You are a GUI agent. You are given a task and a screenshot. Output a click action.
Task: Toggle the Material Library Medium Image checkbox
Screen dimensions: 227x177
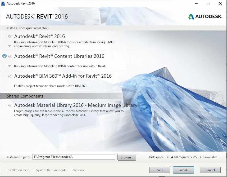[10, 105]
